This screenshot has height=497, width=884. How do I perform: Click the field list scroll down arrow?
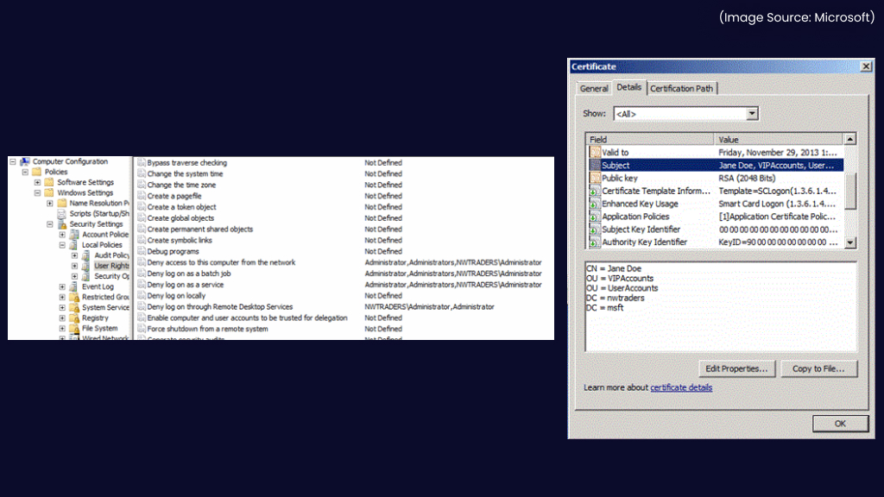[x=850, y=242]
